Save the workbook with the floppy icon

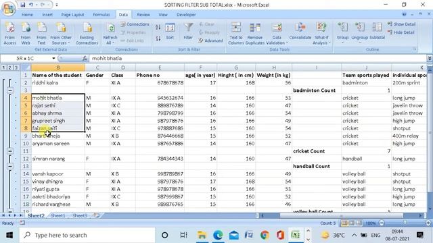tap(23, 5)
